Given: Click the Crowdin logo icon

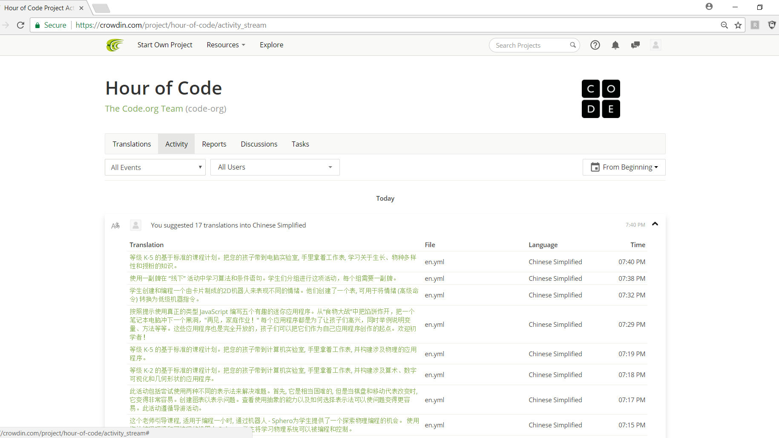Looking at the screenshot, I should tap(115, 45).
